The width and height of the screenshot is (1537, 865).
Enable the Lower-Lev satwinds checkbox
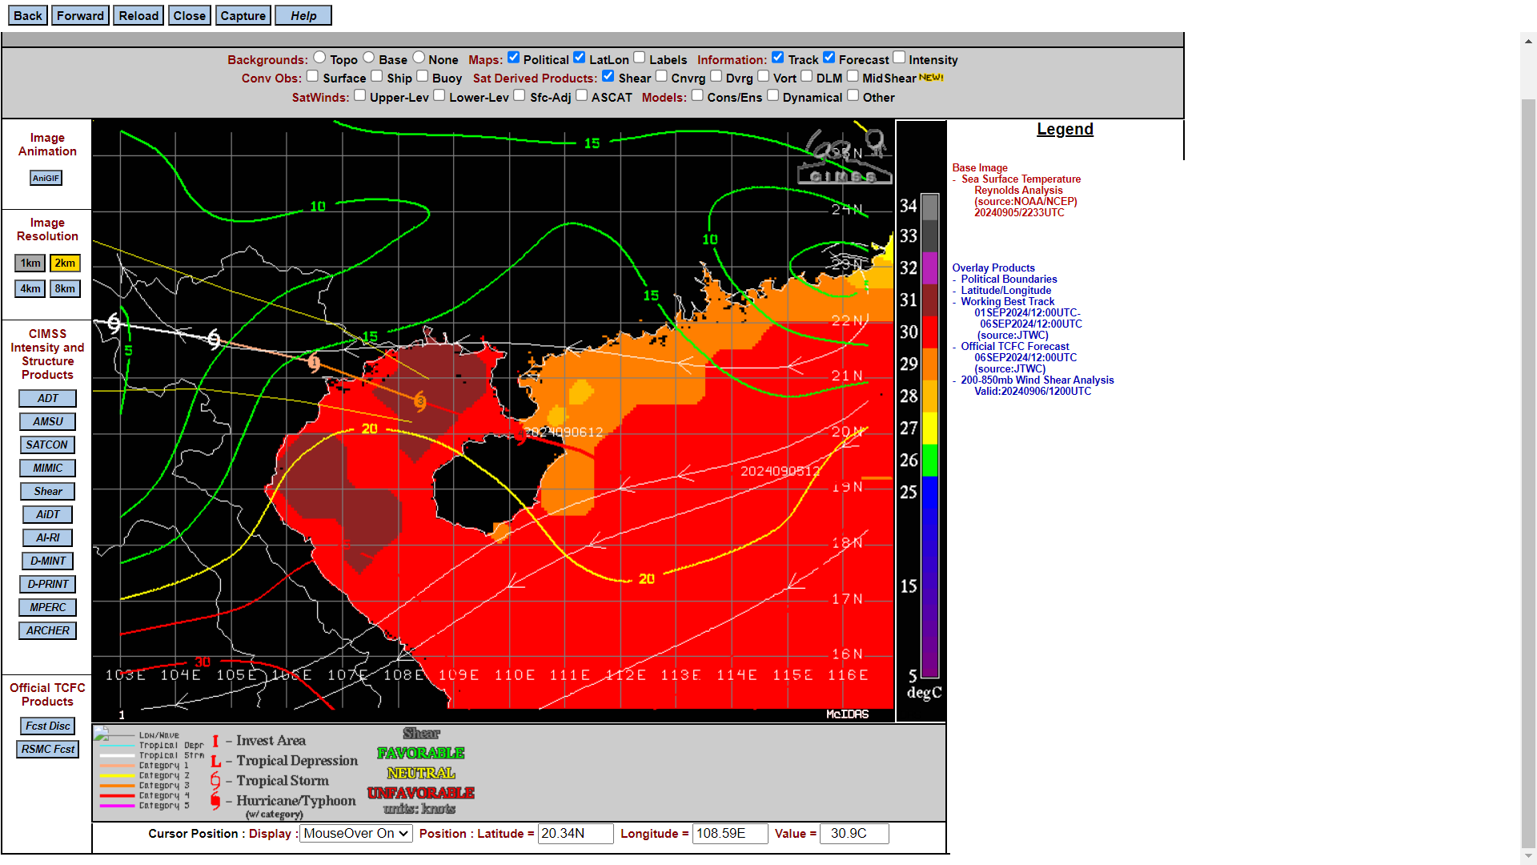tap(439, 95)
